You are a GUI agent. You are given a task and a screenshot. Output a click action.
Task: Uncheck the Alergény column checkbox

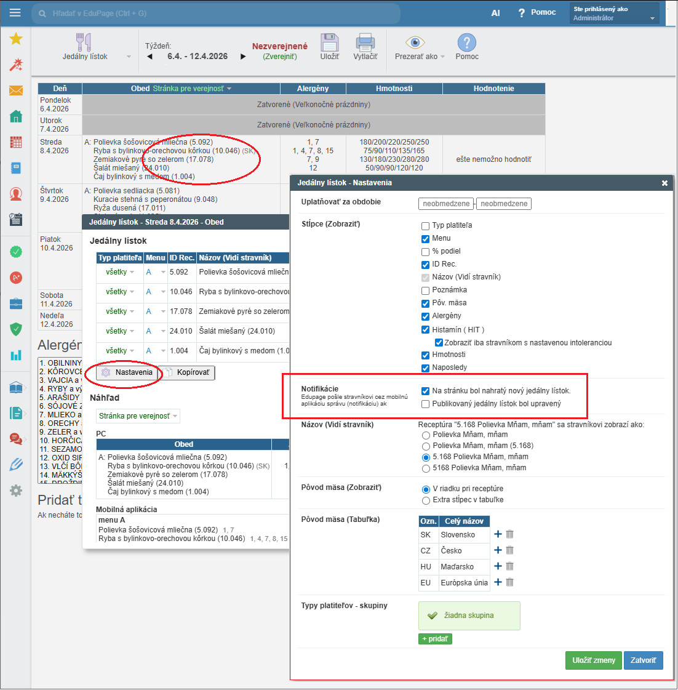(425, 316)
